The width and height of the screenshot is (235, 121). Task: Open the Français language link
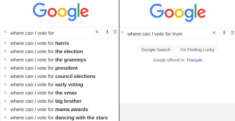(194, 60)
